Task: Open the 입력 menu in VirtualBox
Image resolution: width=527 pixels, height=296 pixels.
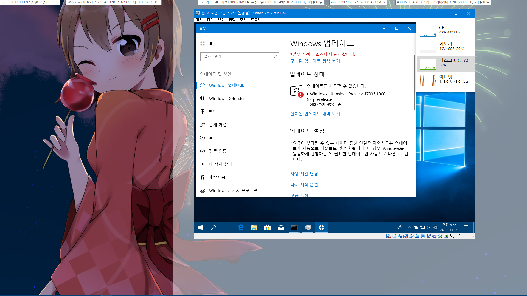Action: [232, 20]
